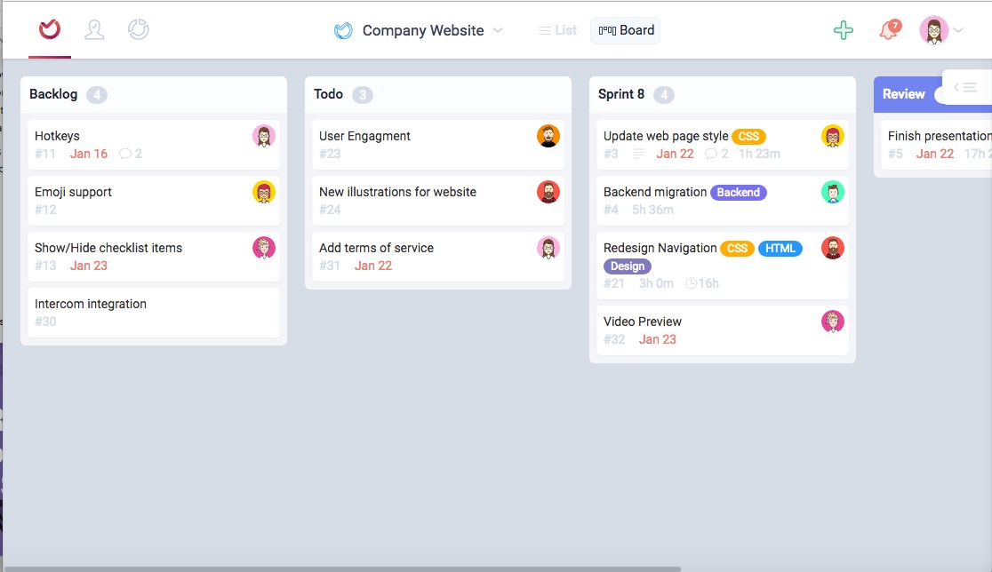Open the User Engagment card
The height and width of the screenshot is (572, 992).
(x=438, y=145)
